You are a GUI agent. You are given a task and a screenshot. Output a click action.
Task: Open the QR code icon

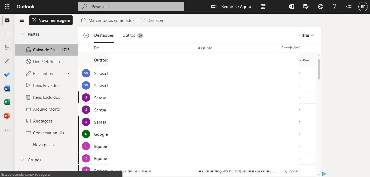[x=263, y=6]
